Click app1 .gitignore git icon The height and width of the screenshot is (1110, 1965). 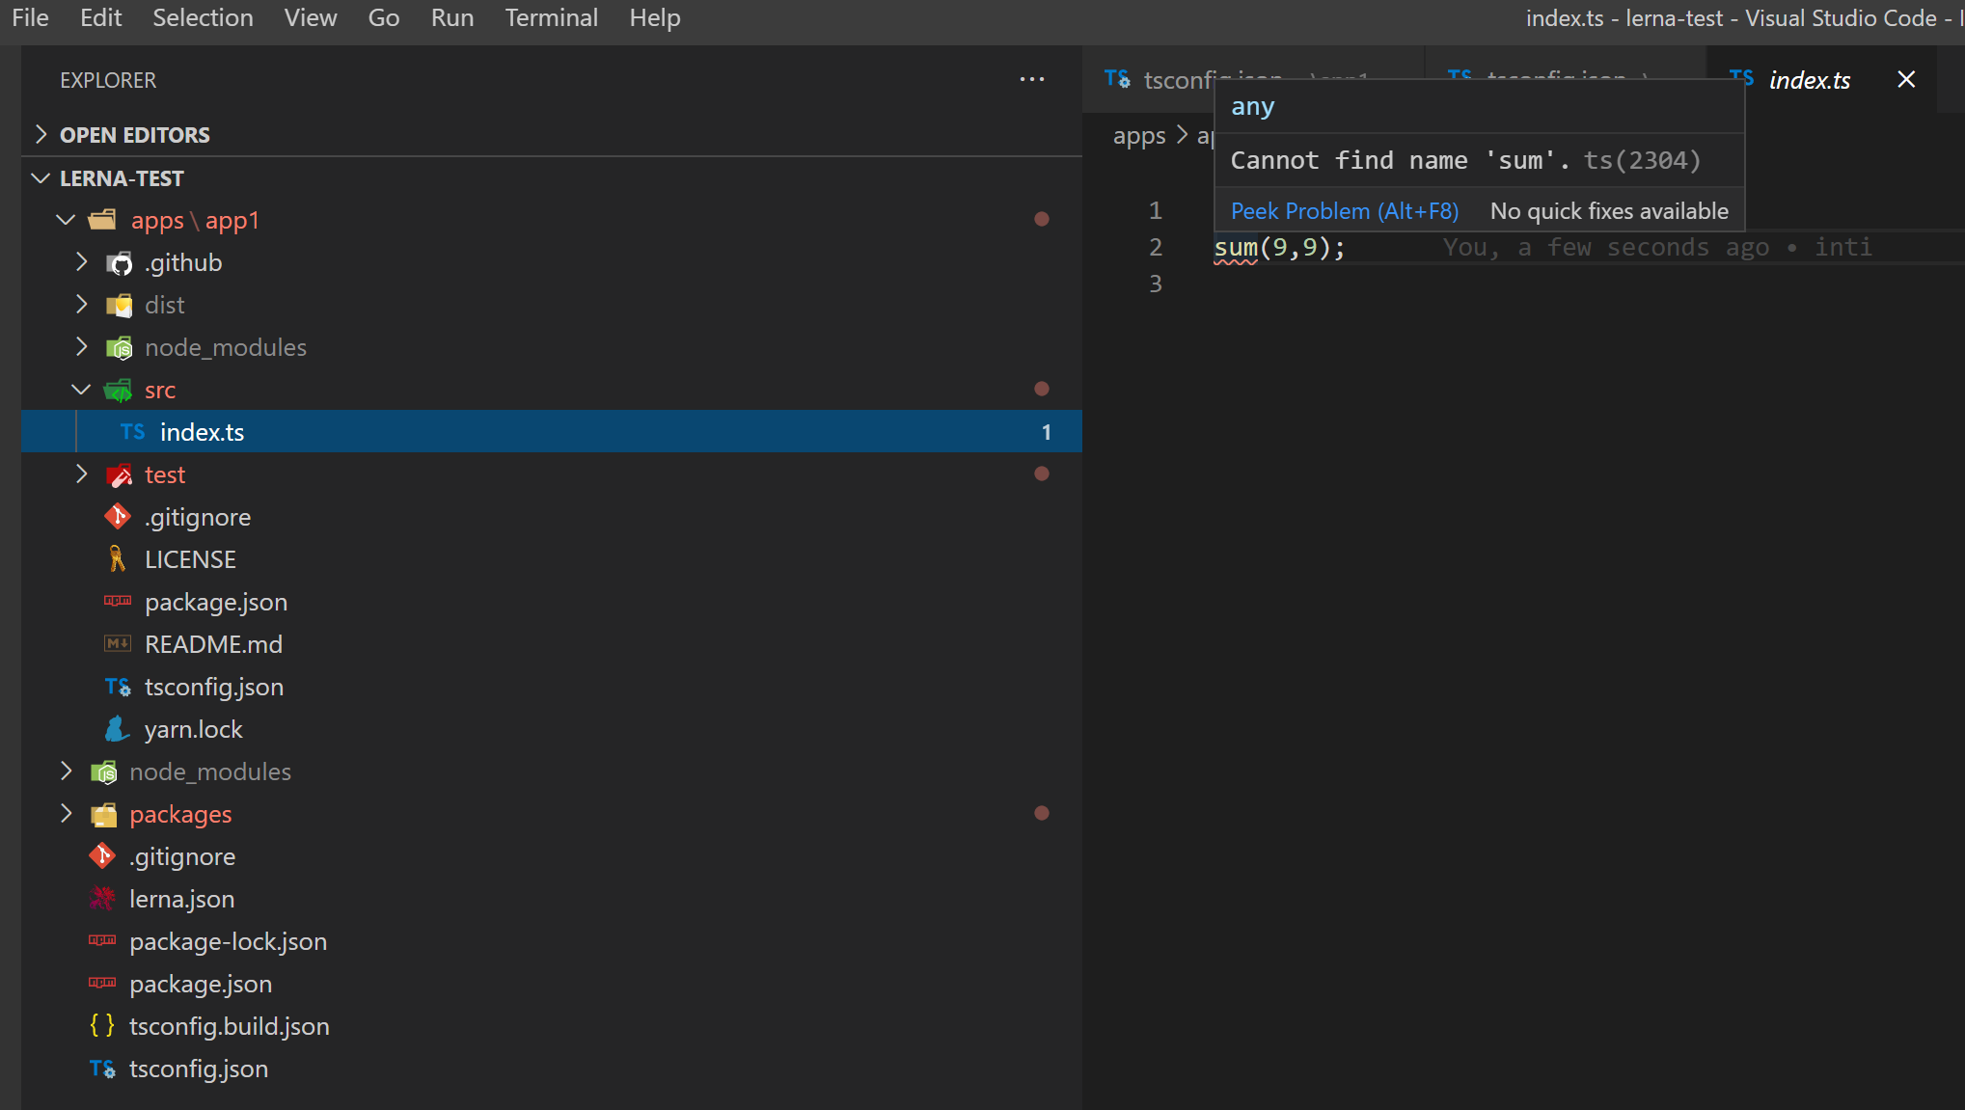pyautogui.click(x=118, y=517)
